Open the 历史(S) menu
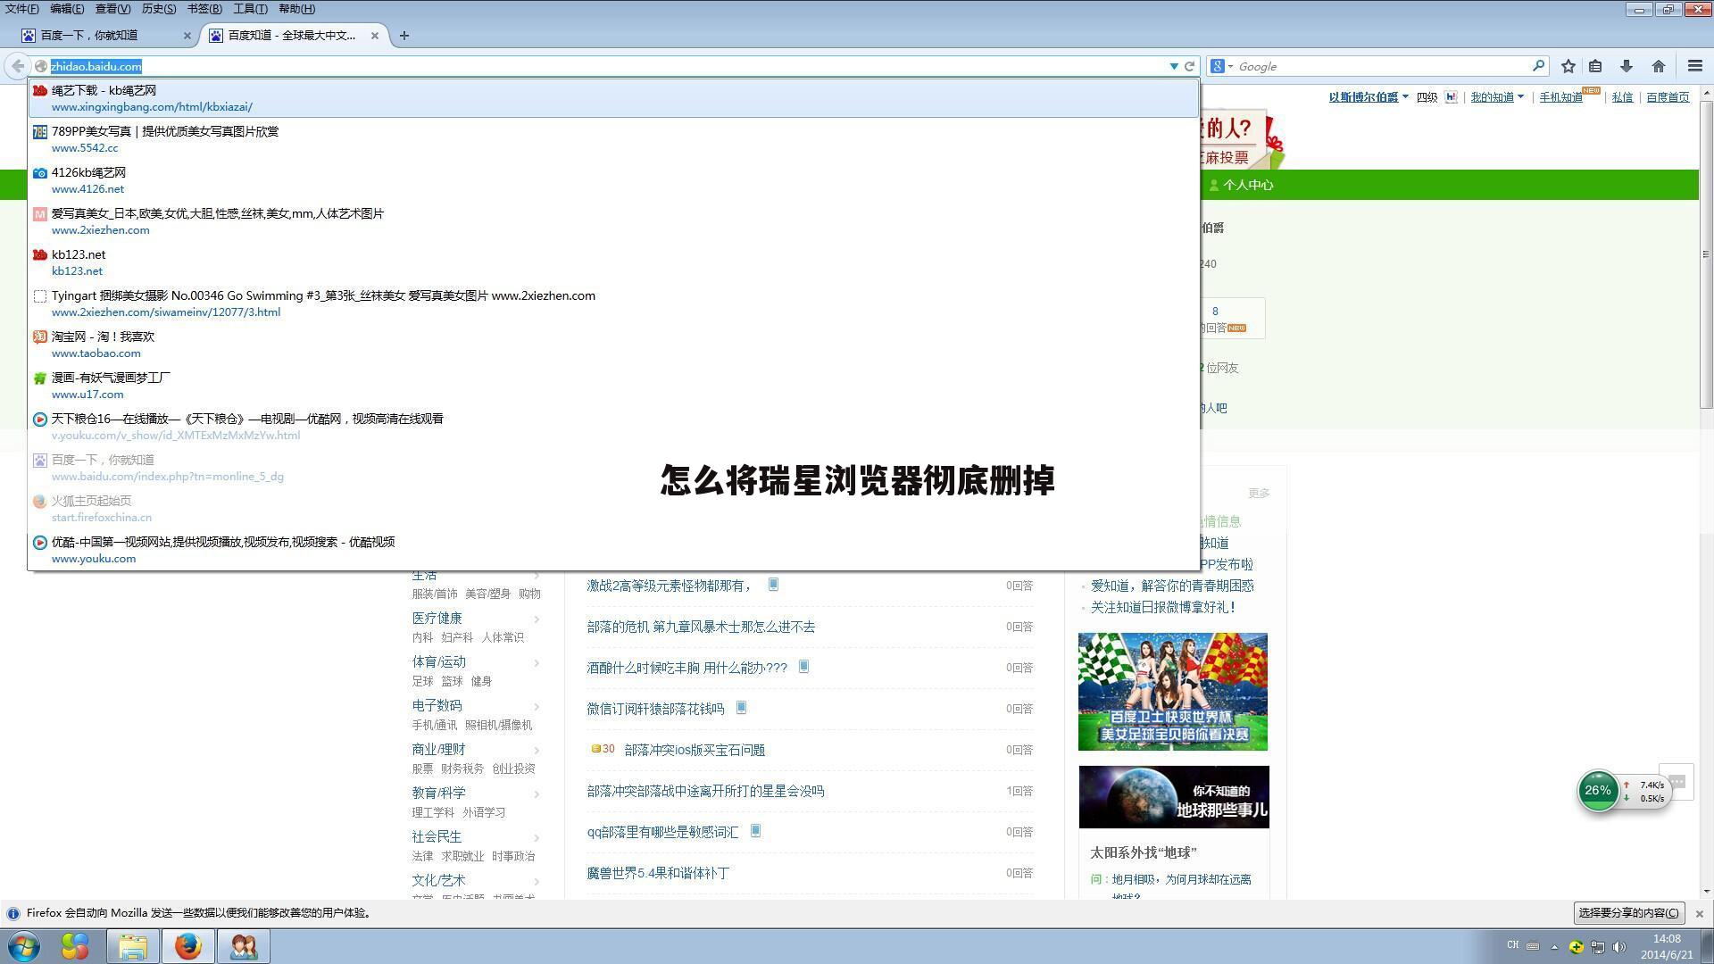Image resolution: width=1714 pixels, height=964 pixels. (158, 9)
